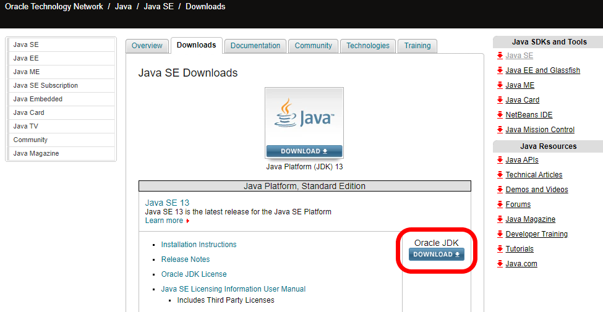
Task: Click the Java SE breadcrumb link
Action: pyautogui.click(x=159, y=7)
